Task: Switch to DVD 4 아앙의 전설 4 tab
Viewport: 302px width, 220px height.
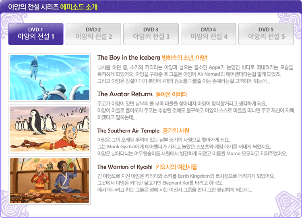Action: 209,34
